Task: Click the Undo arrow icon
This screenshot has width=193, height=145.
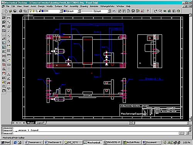Action: point(114,11)
